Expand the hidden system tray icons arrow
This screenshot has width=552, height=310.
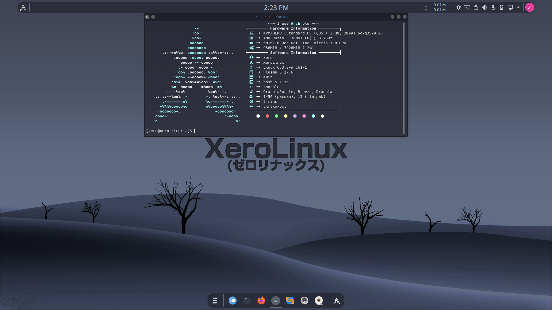pyautogui.click(x=518, y=7)
